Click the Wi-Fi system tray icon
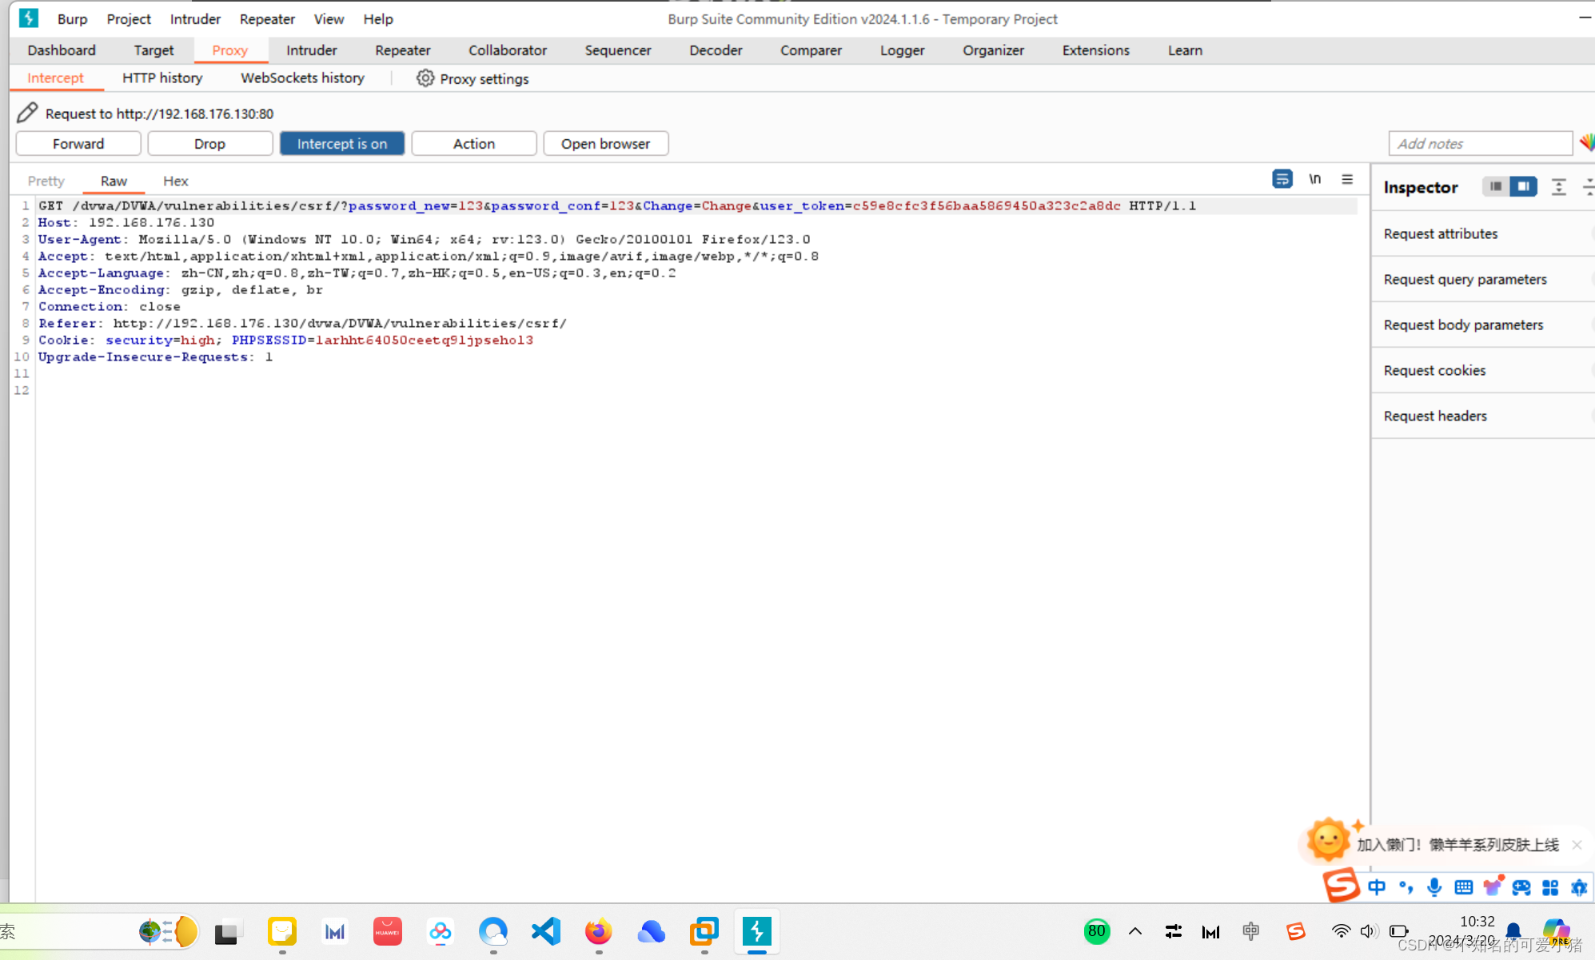Image resolution: width=1595 pixels, height=960 pixels. click(1341, 931)
